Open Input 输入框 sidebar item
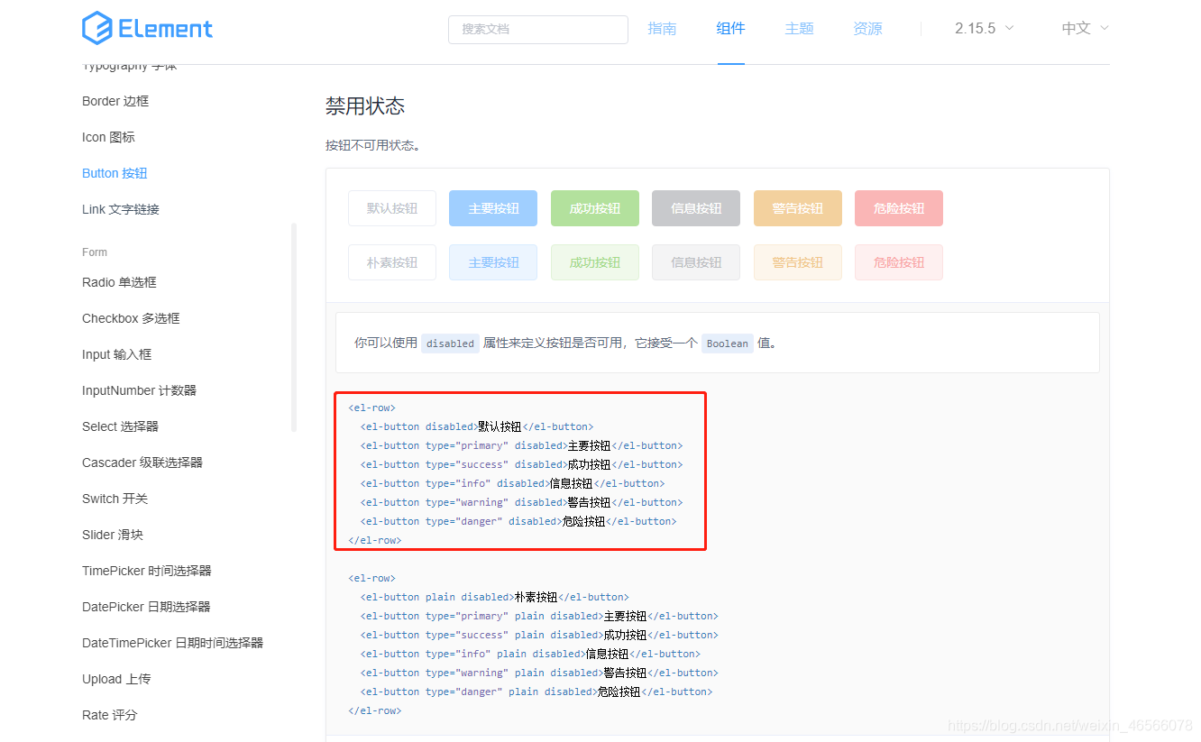The height and width of the screenshot is (742, 1201). coord(116,354)
